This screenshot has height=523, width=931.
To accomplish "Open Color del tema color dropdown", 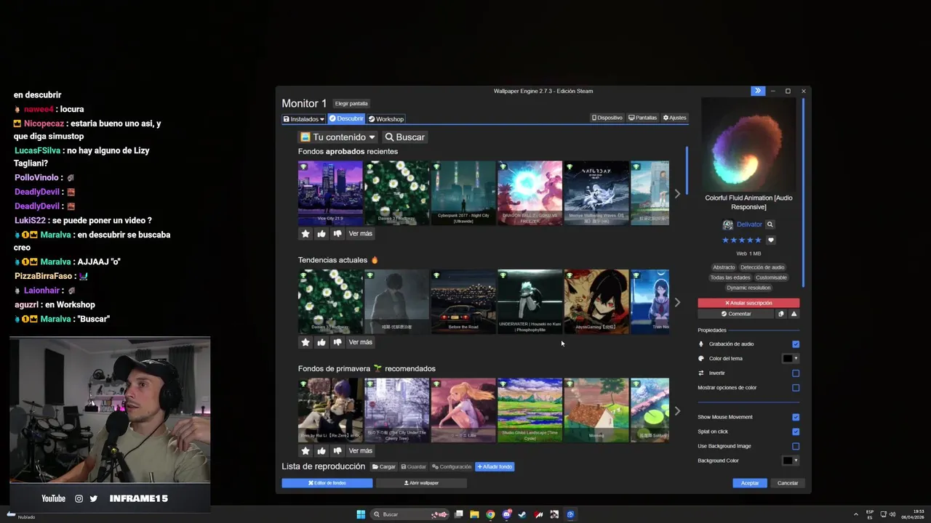I will pos(791,358).
